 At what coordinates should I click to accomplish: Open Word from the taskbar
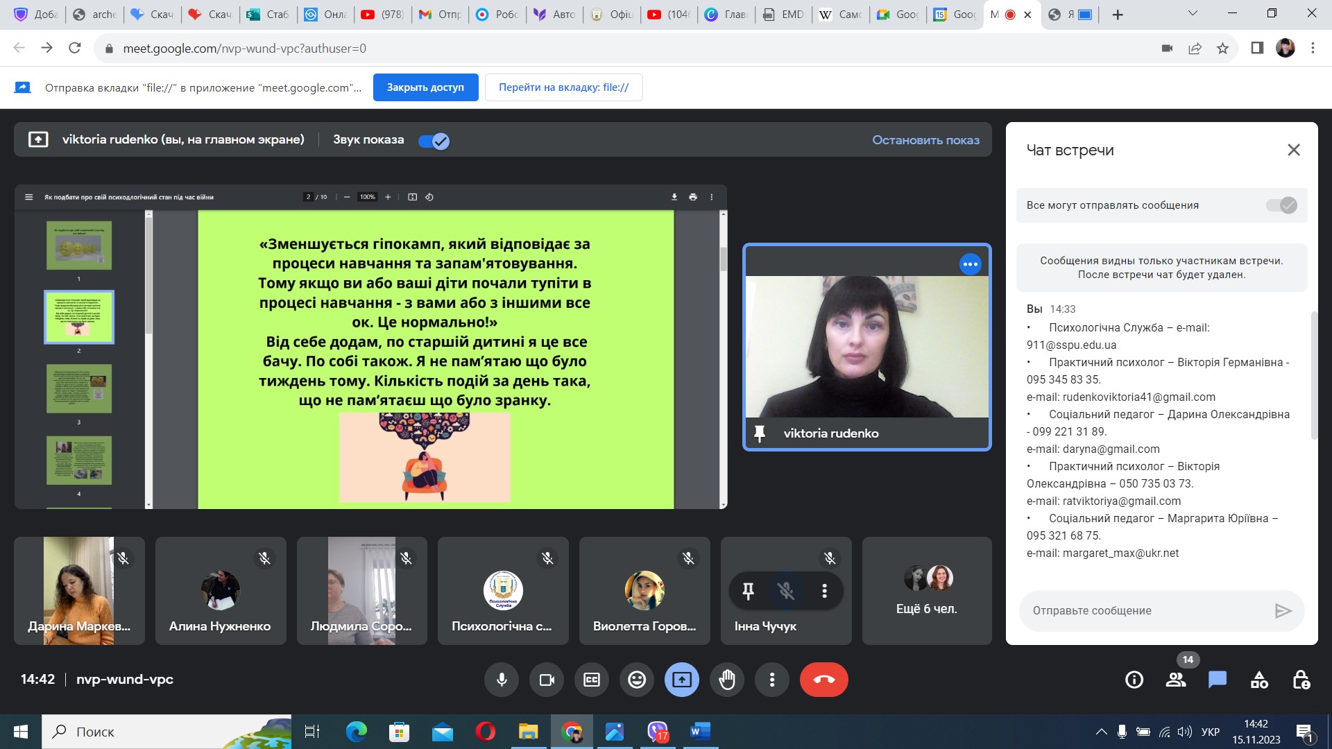[700, 732]
